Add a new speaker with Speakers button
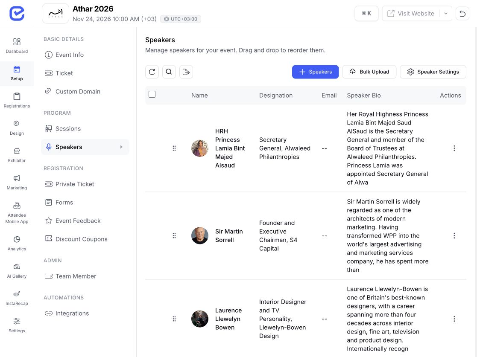Viewport: 477px width, 357px height. [315, 72]
